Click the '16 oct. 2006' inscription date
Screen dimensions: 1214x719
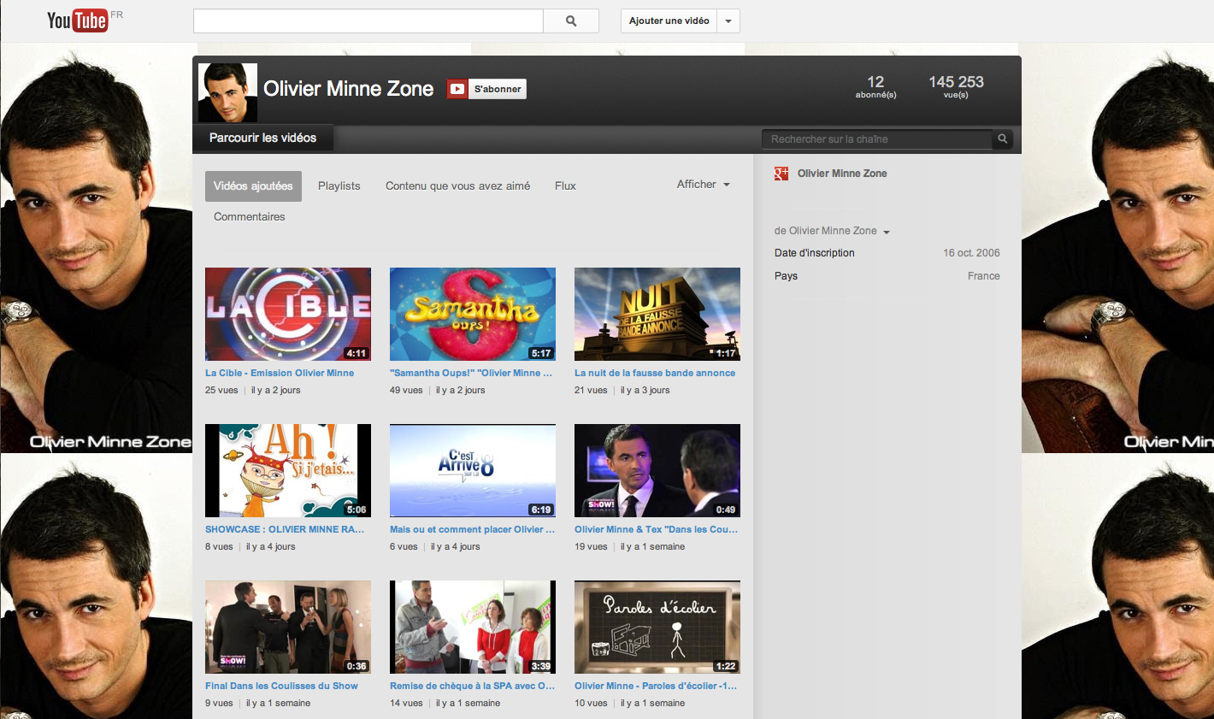[x=971, y=253]
